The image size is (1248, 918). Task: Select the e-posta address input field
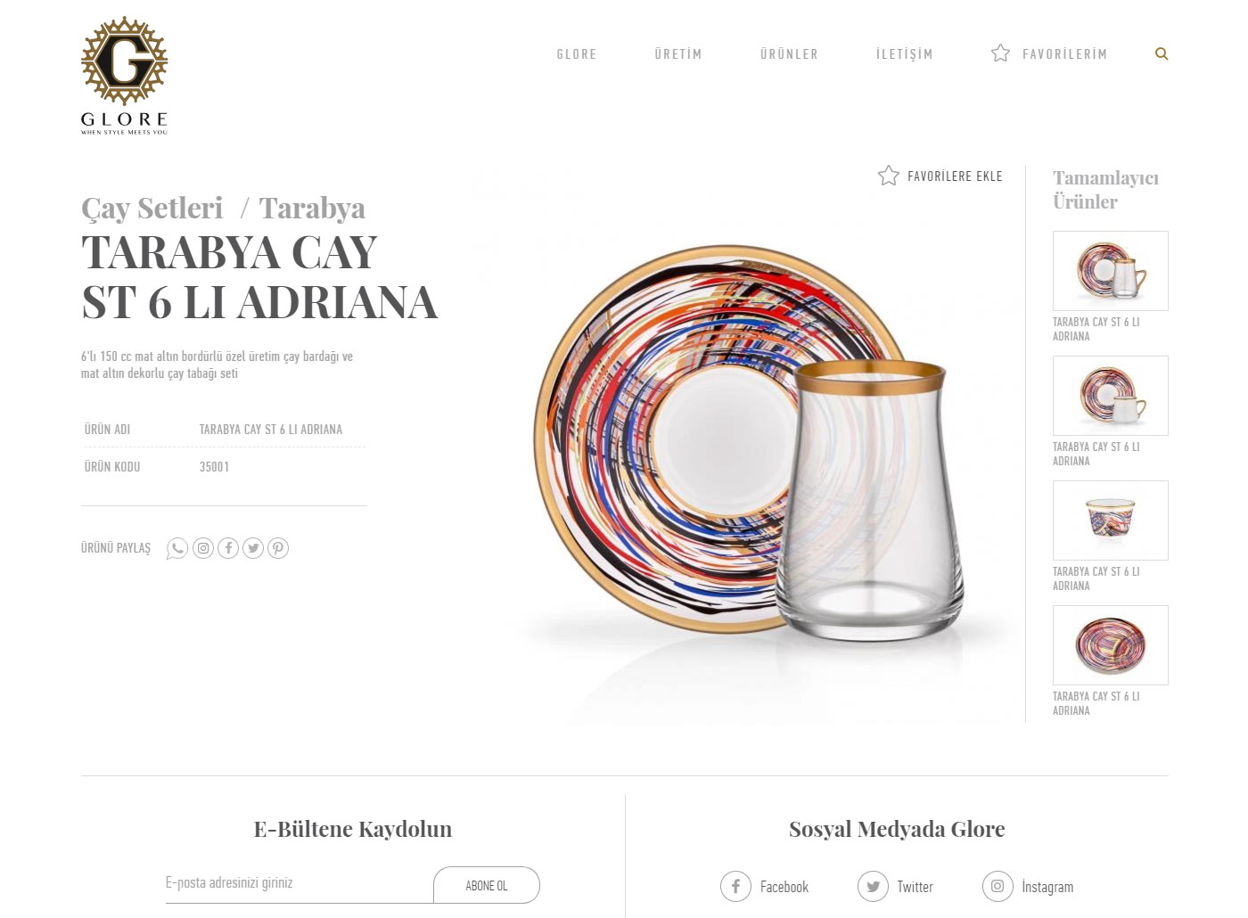tap(300, 883)
